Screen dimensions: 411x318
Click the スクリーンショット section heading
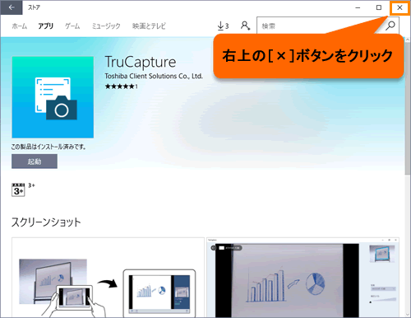tap(46, 222)
